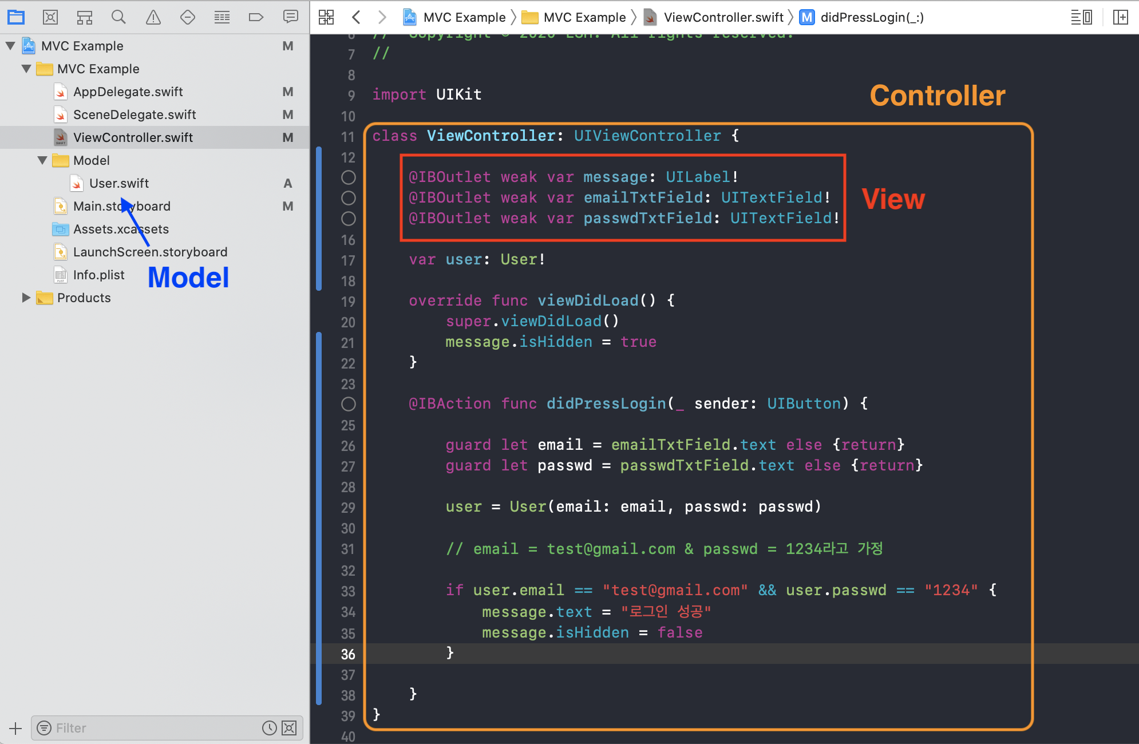
Task: Show the Issue navigator warning icon
Action: [x=153, y=17]
